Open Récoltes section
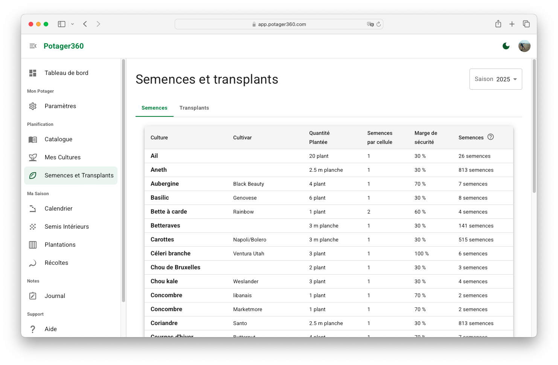 pos(56,263)
